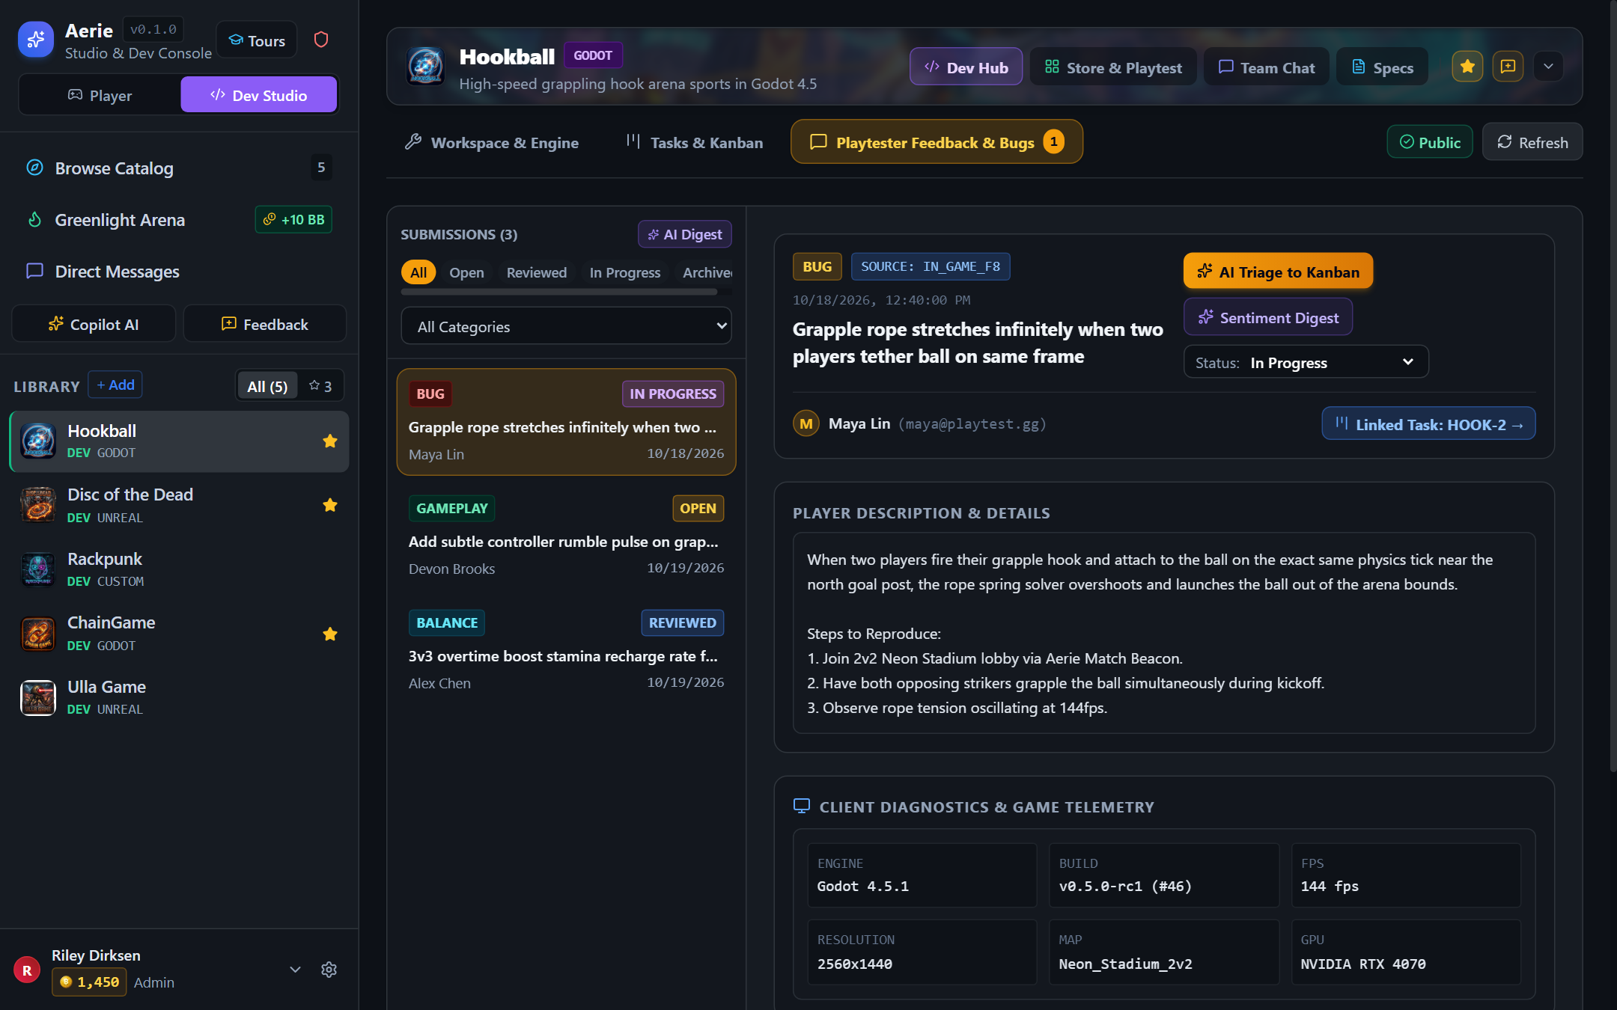Open the All Categories dropdown
The image size is (1617, 1010).
pos(567,326)
